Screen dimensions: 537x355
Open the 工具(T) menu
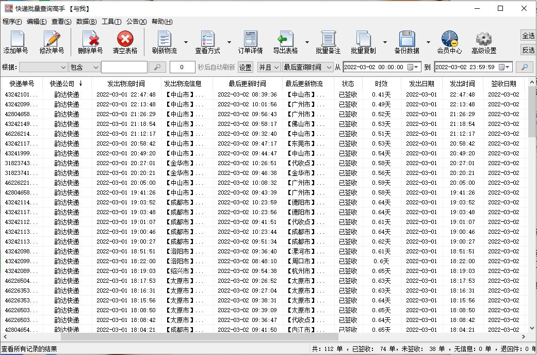click(111, 22)
